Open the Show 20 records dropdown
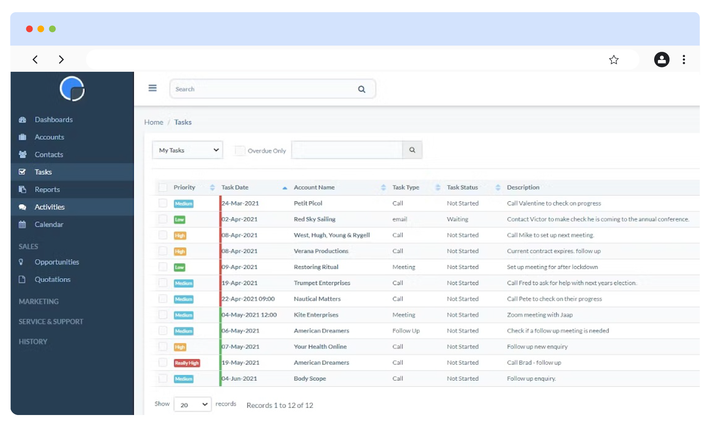The width and height of the screenshot is (710, 425). coord(193,404)
